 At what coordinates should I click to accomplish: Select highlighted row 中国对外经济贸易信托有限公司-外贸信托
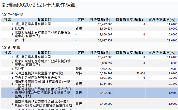tap(43, 93)
